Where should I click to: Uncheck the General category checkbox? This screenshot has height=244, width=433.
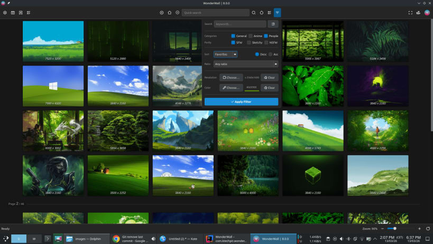tap(233, 36)
